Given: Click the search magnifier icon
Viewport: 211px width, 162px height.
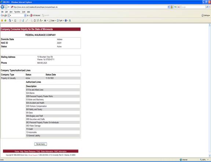Looking at the screenshot, I should click(x=207, y=7).
